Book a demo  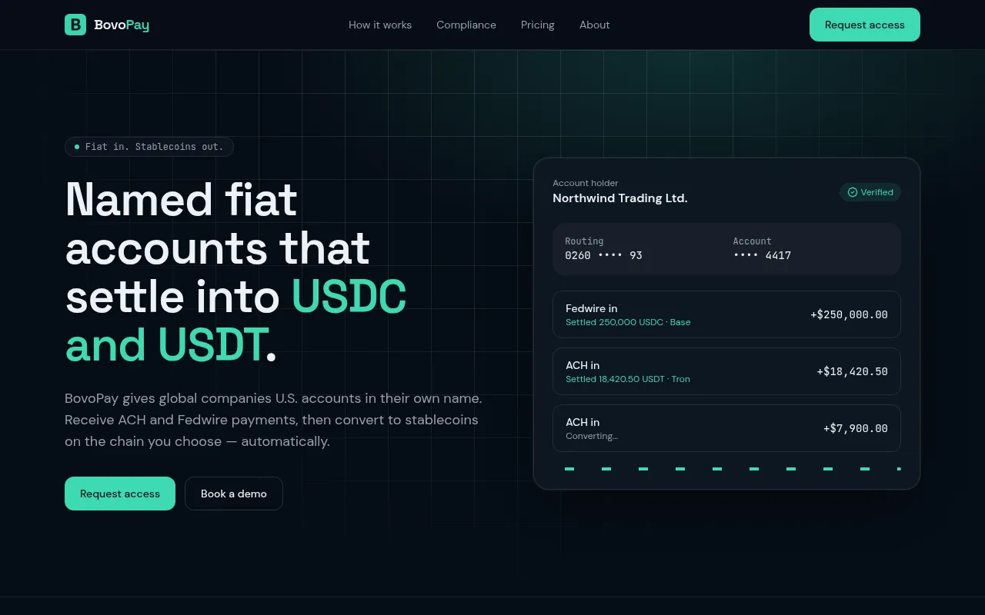(x=234, y=494)
